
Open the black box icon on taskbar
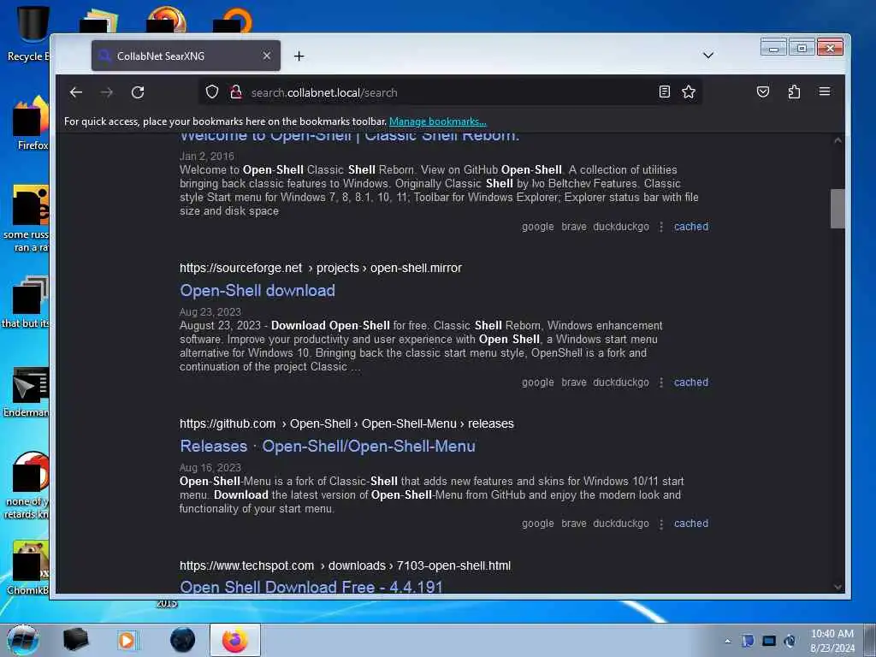coord(75,640)
